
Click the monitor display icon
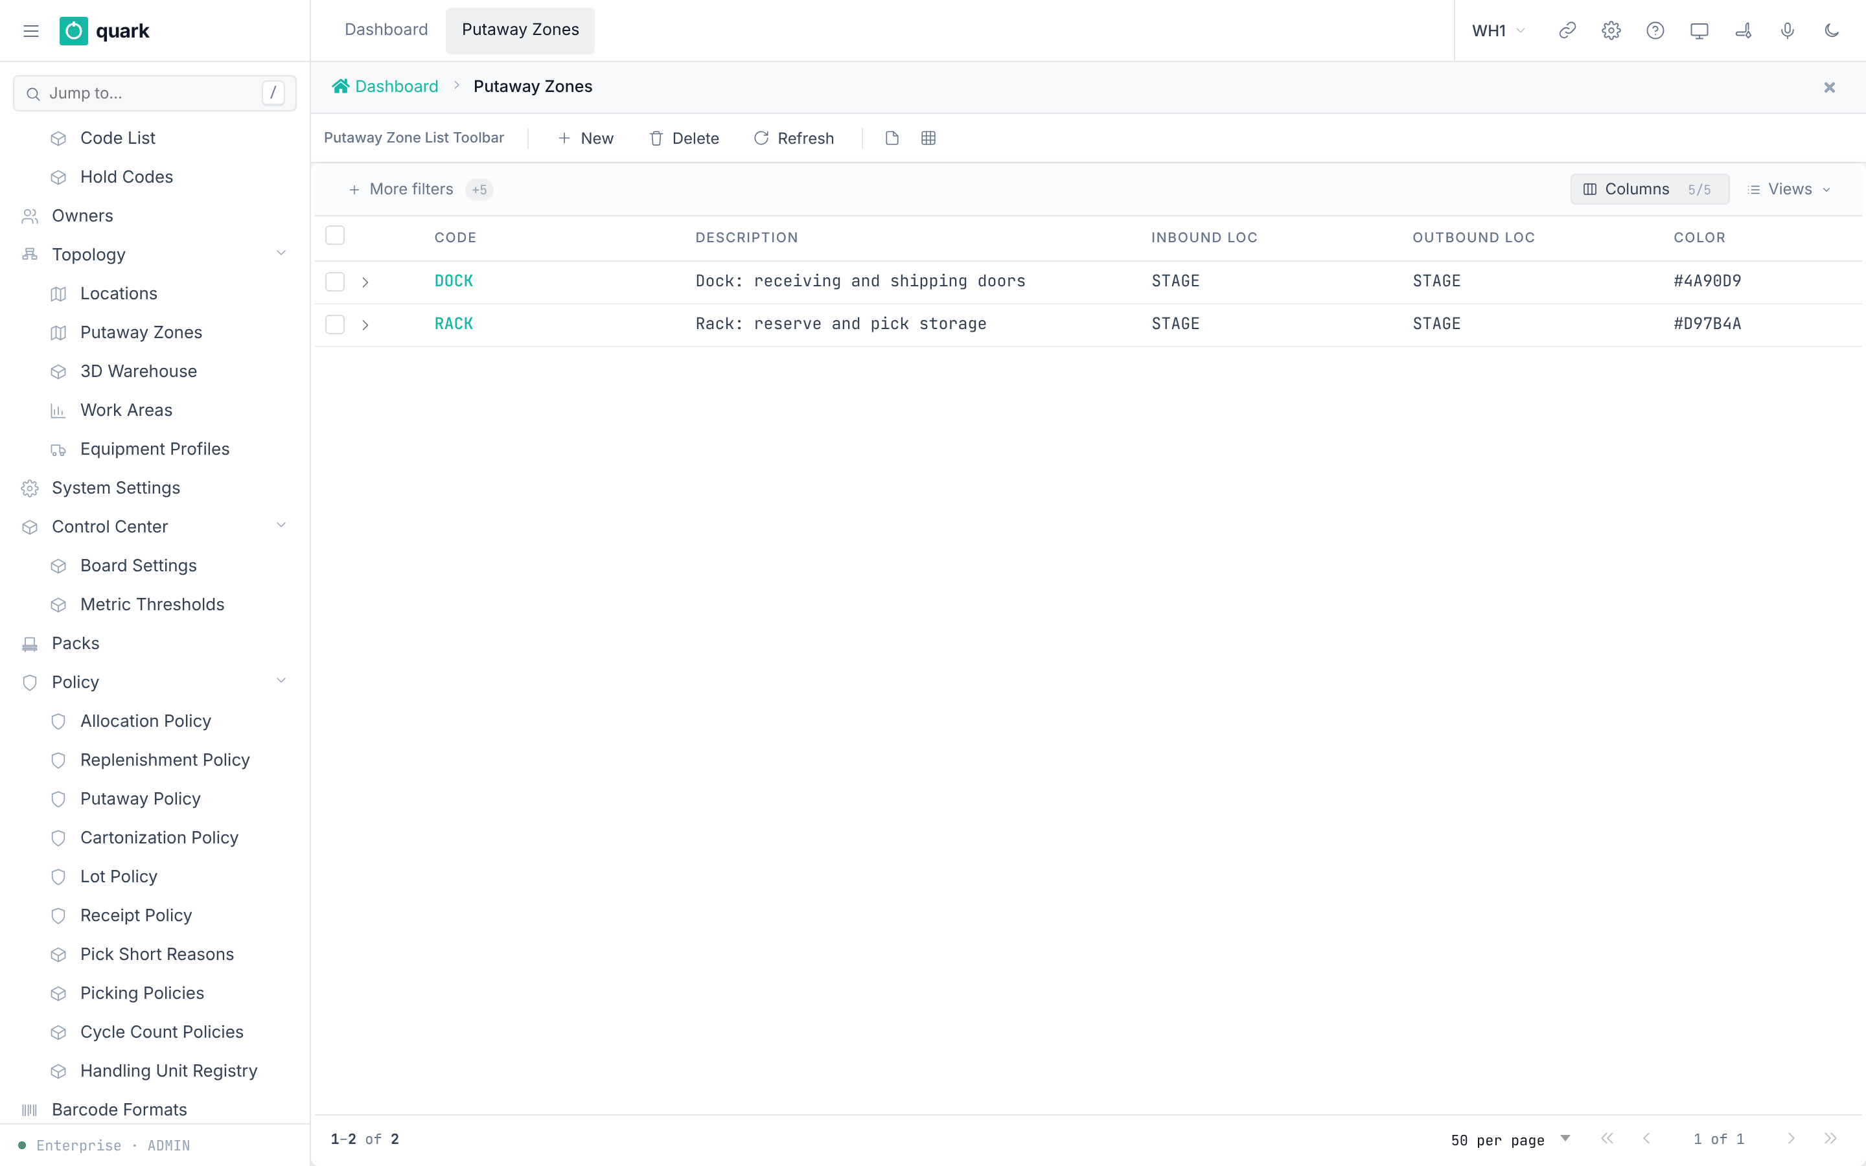coord(1699,31)
